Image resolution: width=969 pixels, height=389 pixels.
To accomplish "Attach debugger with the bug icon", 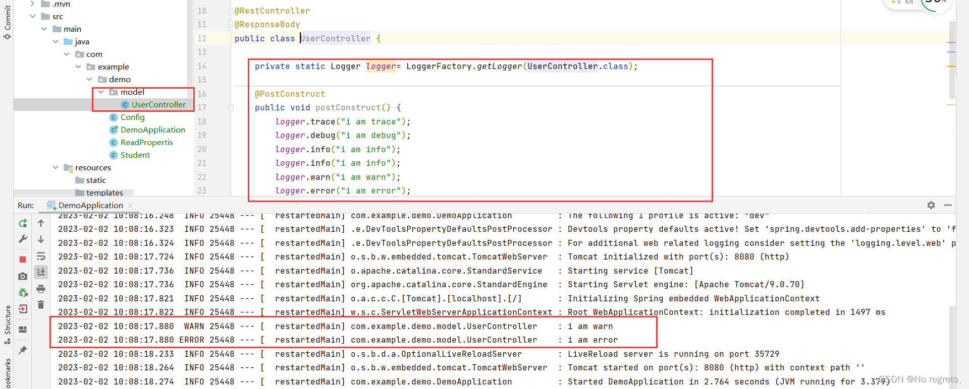I will click(x=23, y=292).
